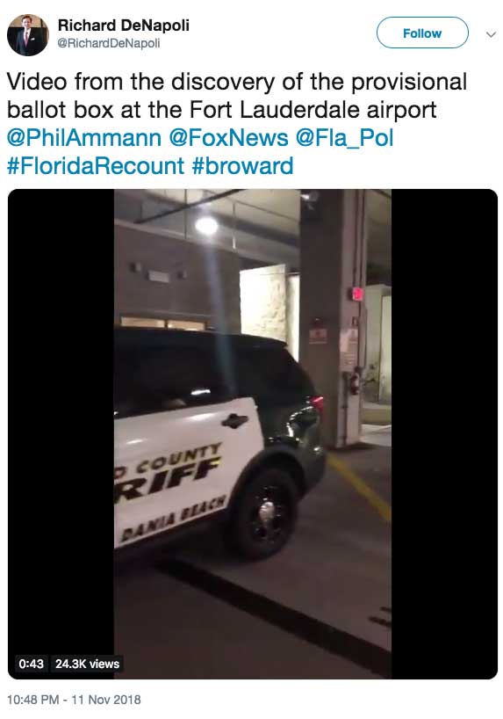Screen dimensions: 503x719
Task: Open the tweet options chevron menu
Action: (491, 34)
